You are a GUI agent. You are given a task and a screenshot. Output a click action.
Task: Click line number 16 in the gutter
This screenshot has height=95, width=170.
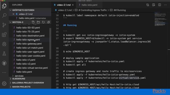click(x=57, y=35)
